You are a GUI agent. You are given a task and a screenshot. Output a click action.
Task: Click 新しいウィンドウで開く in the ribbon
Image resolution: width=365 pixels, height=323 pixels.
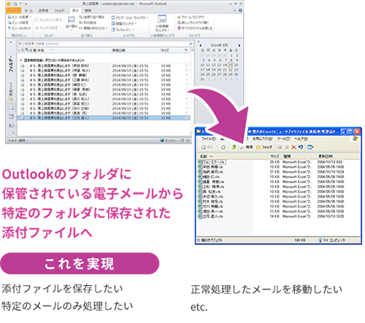tap(193, 23)
